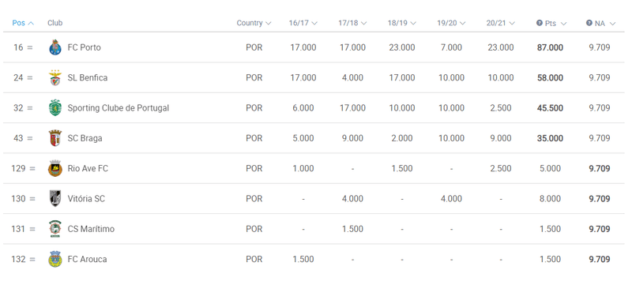
Task: Sort table by Pos column
Action: pyautogui.click(x=23, y=23)
